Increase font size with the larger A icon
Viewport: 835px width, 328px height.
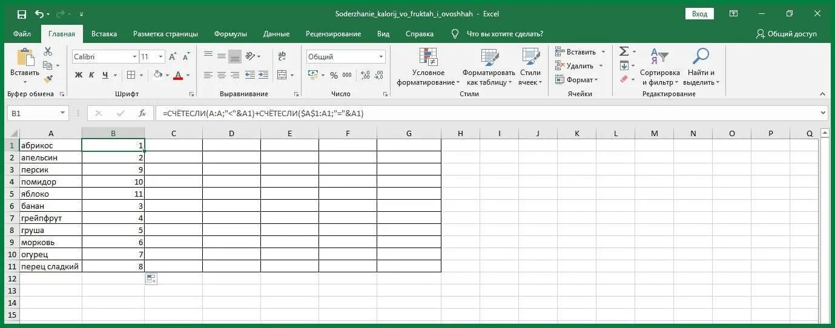click(173, 56)
